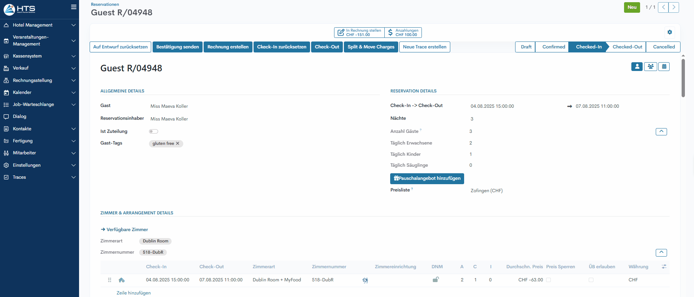Viewport: 694px width, 297px height.
Task: Check the Preis Sperren checkbox
Action: 548,280
